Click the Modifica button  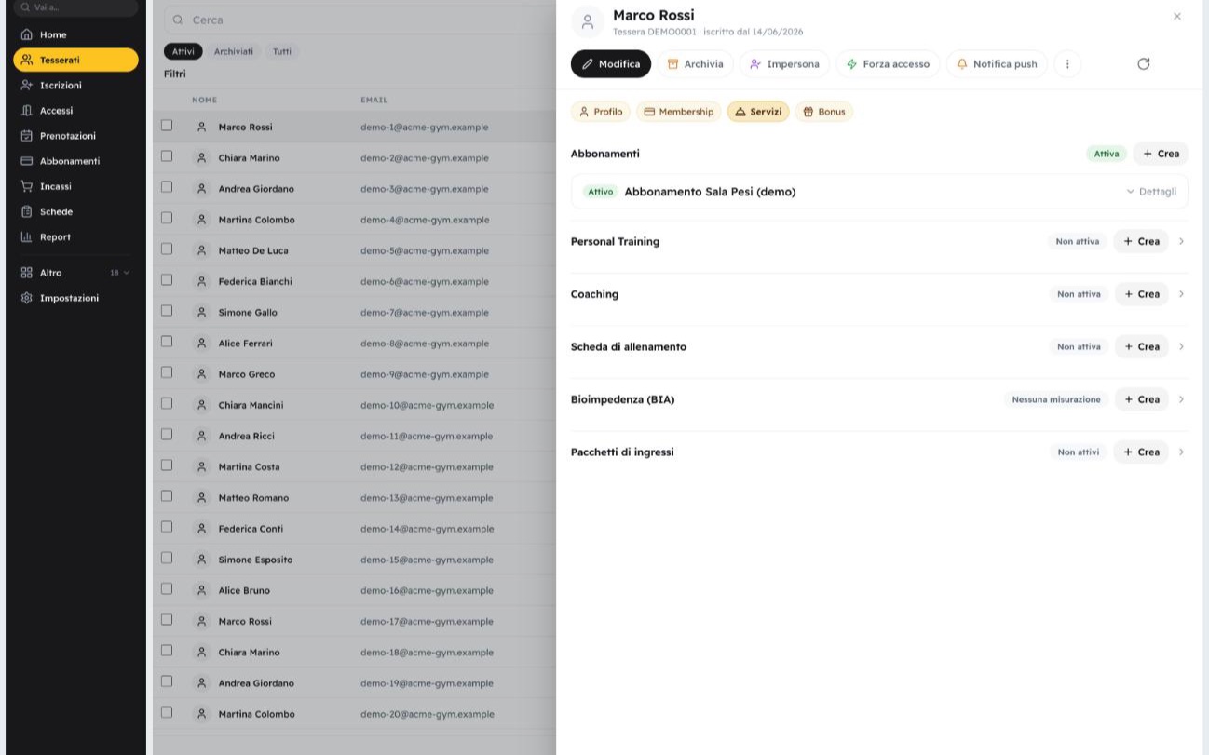[x=611, y=64]
